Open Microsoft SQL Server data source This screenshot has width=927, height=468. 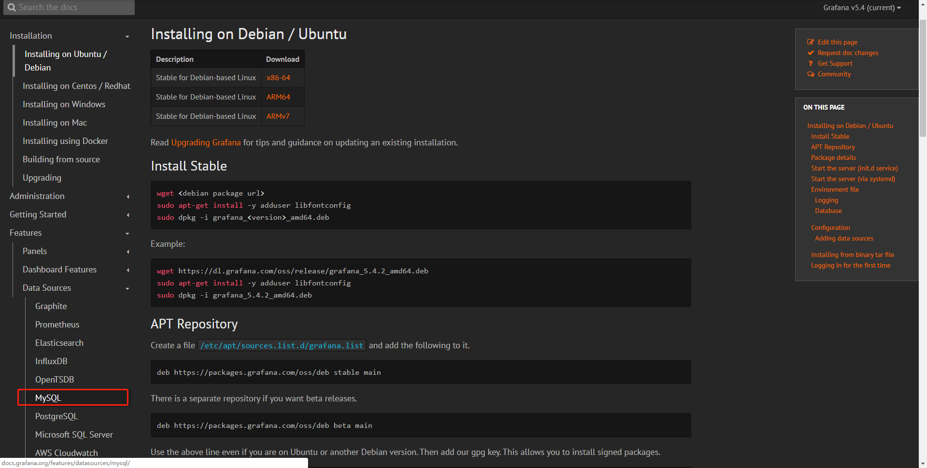point(74,435)
